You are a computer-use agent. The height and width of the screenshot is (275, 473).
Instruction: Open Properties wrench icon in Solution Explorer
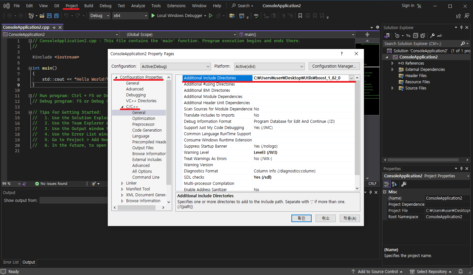coord(432,36)
